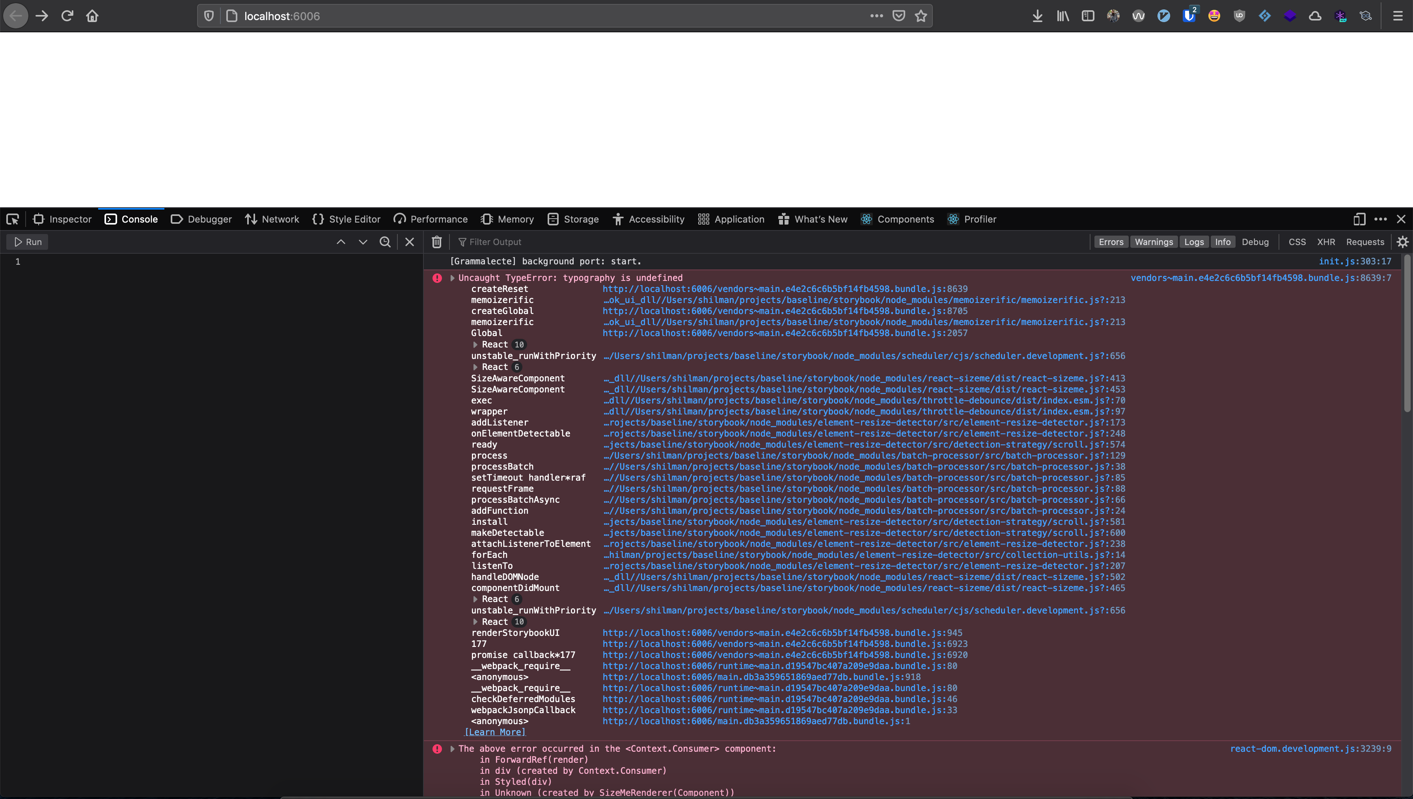Expand React 6 frames below componentDidMount

point(475,599)
